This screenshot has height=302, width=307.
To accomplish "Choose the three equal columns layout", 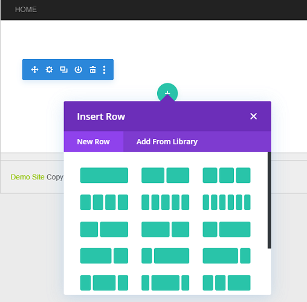I will pyautogui.click(x=227, y=175).
